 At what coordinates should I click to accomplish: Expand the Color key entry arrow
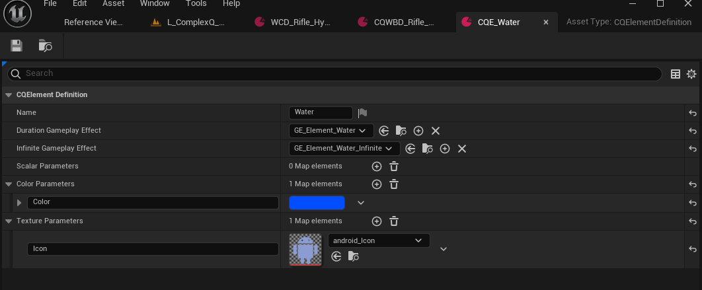pyautogui.click(x=19, y=203)
